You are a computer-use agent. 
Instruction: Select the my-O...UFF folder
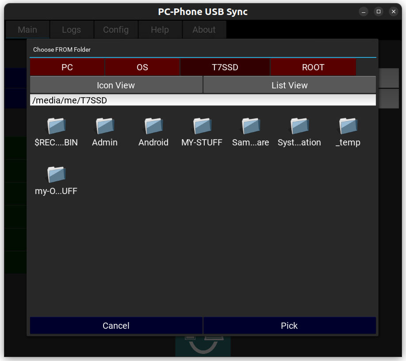[x=56, y=175]
